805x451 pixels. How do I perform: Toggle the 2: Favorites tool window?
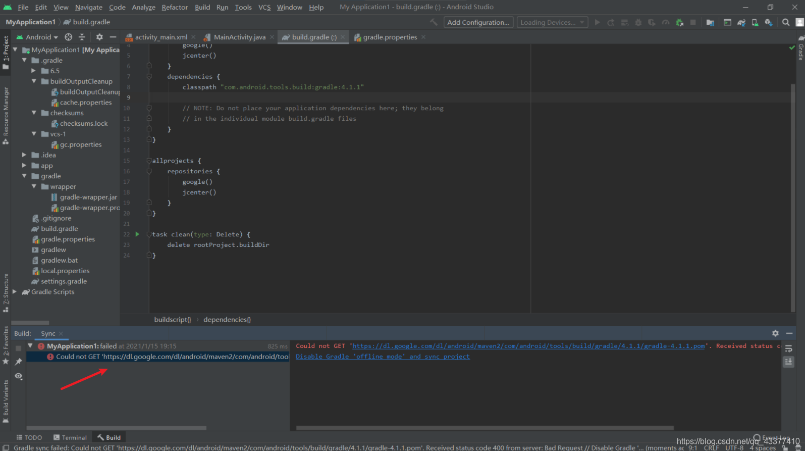coord(6,346)
